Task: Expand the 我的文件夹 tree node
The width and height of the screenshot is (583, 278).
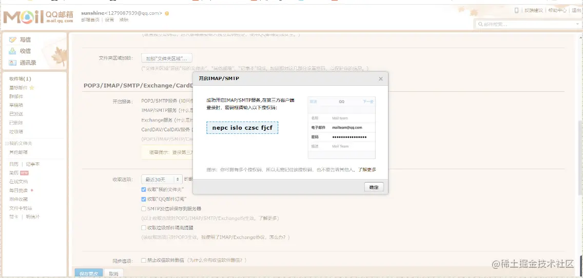Action: 7,143
